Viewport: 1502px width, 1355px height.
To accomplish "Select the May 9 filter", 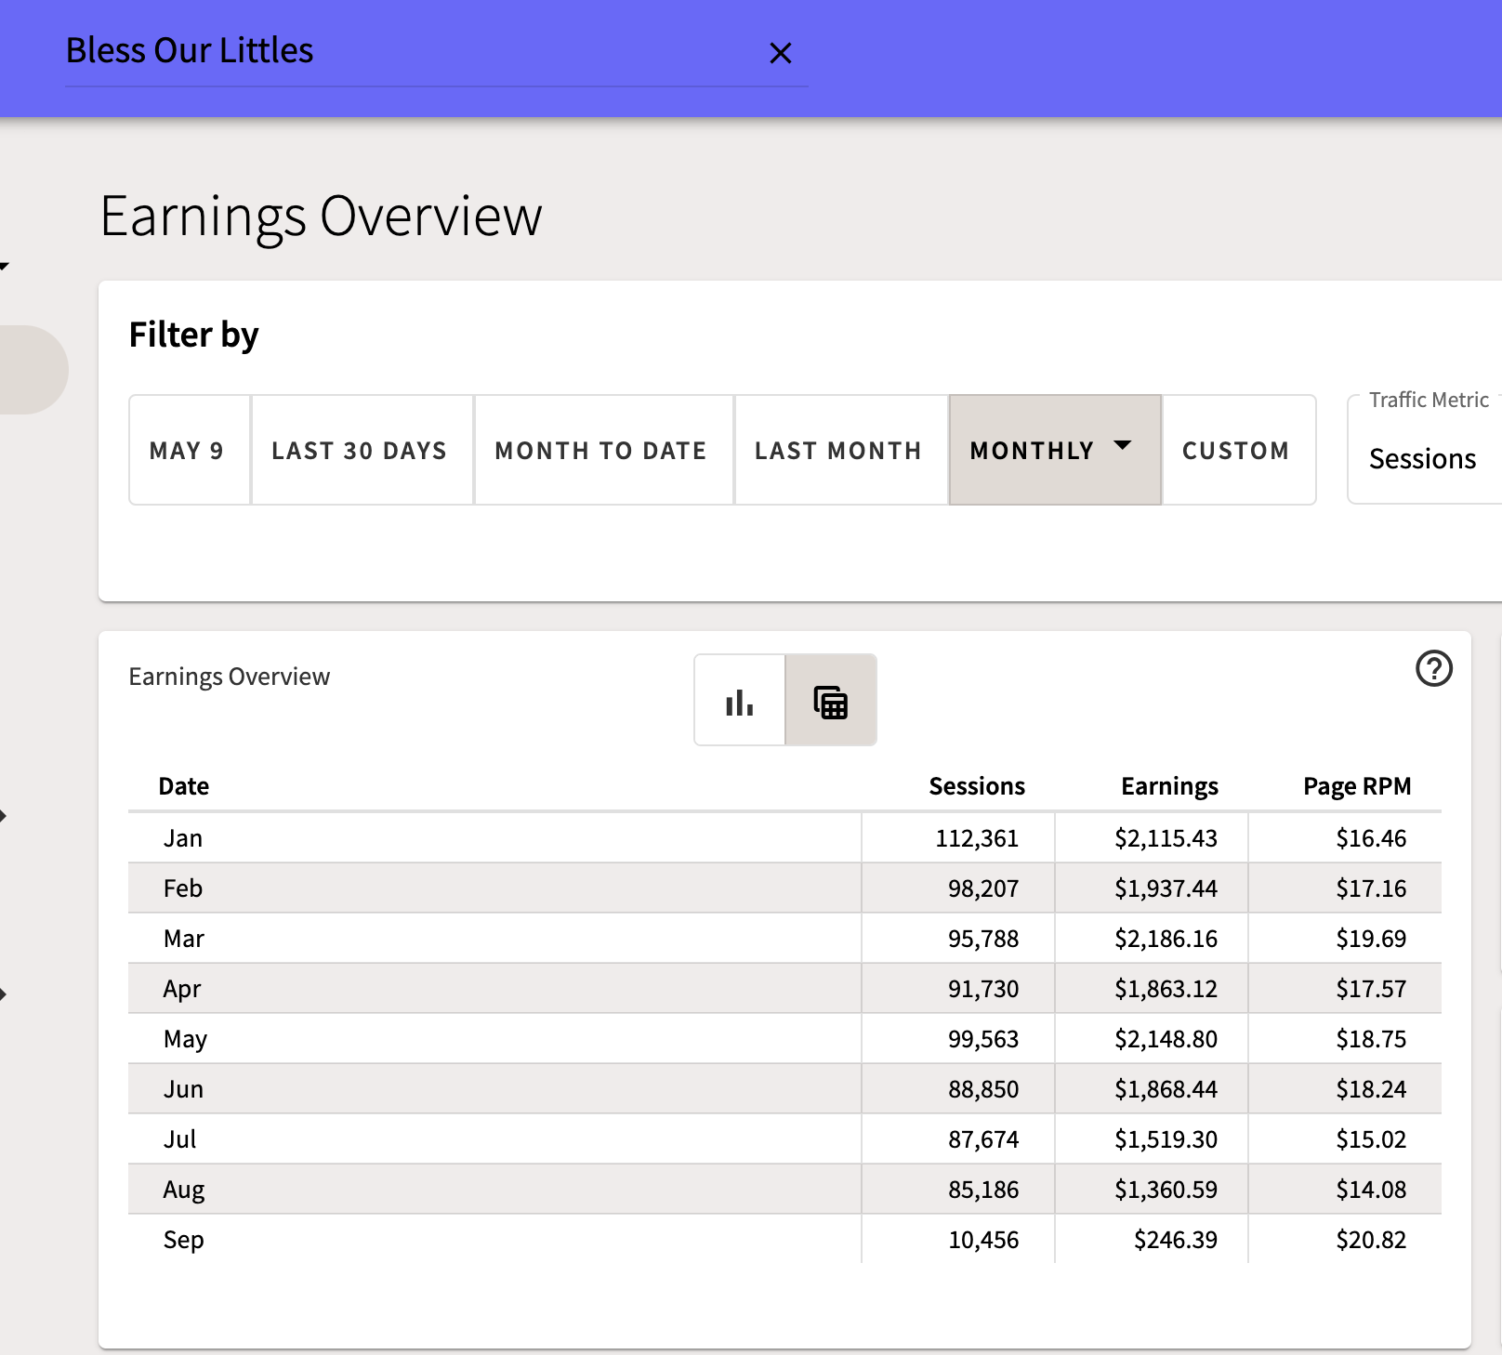I will click(x=190, y=450).
